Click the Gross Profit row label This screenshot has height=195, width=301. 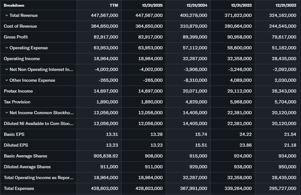tap(16, 37)
